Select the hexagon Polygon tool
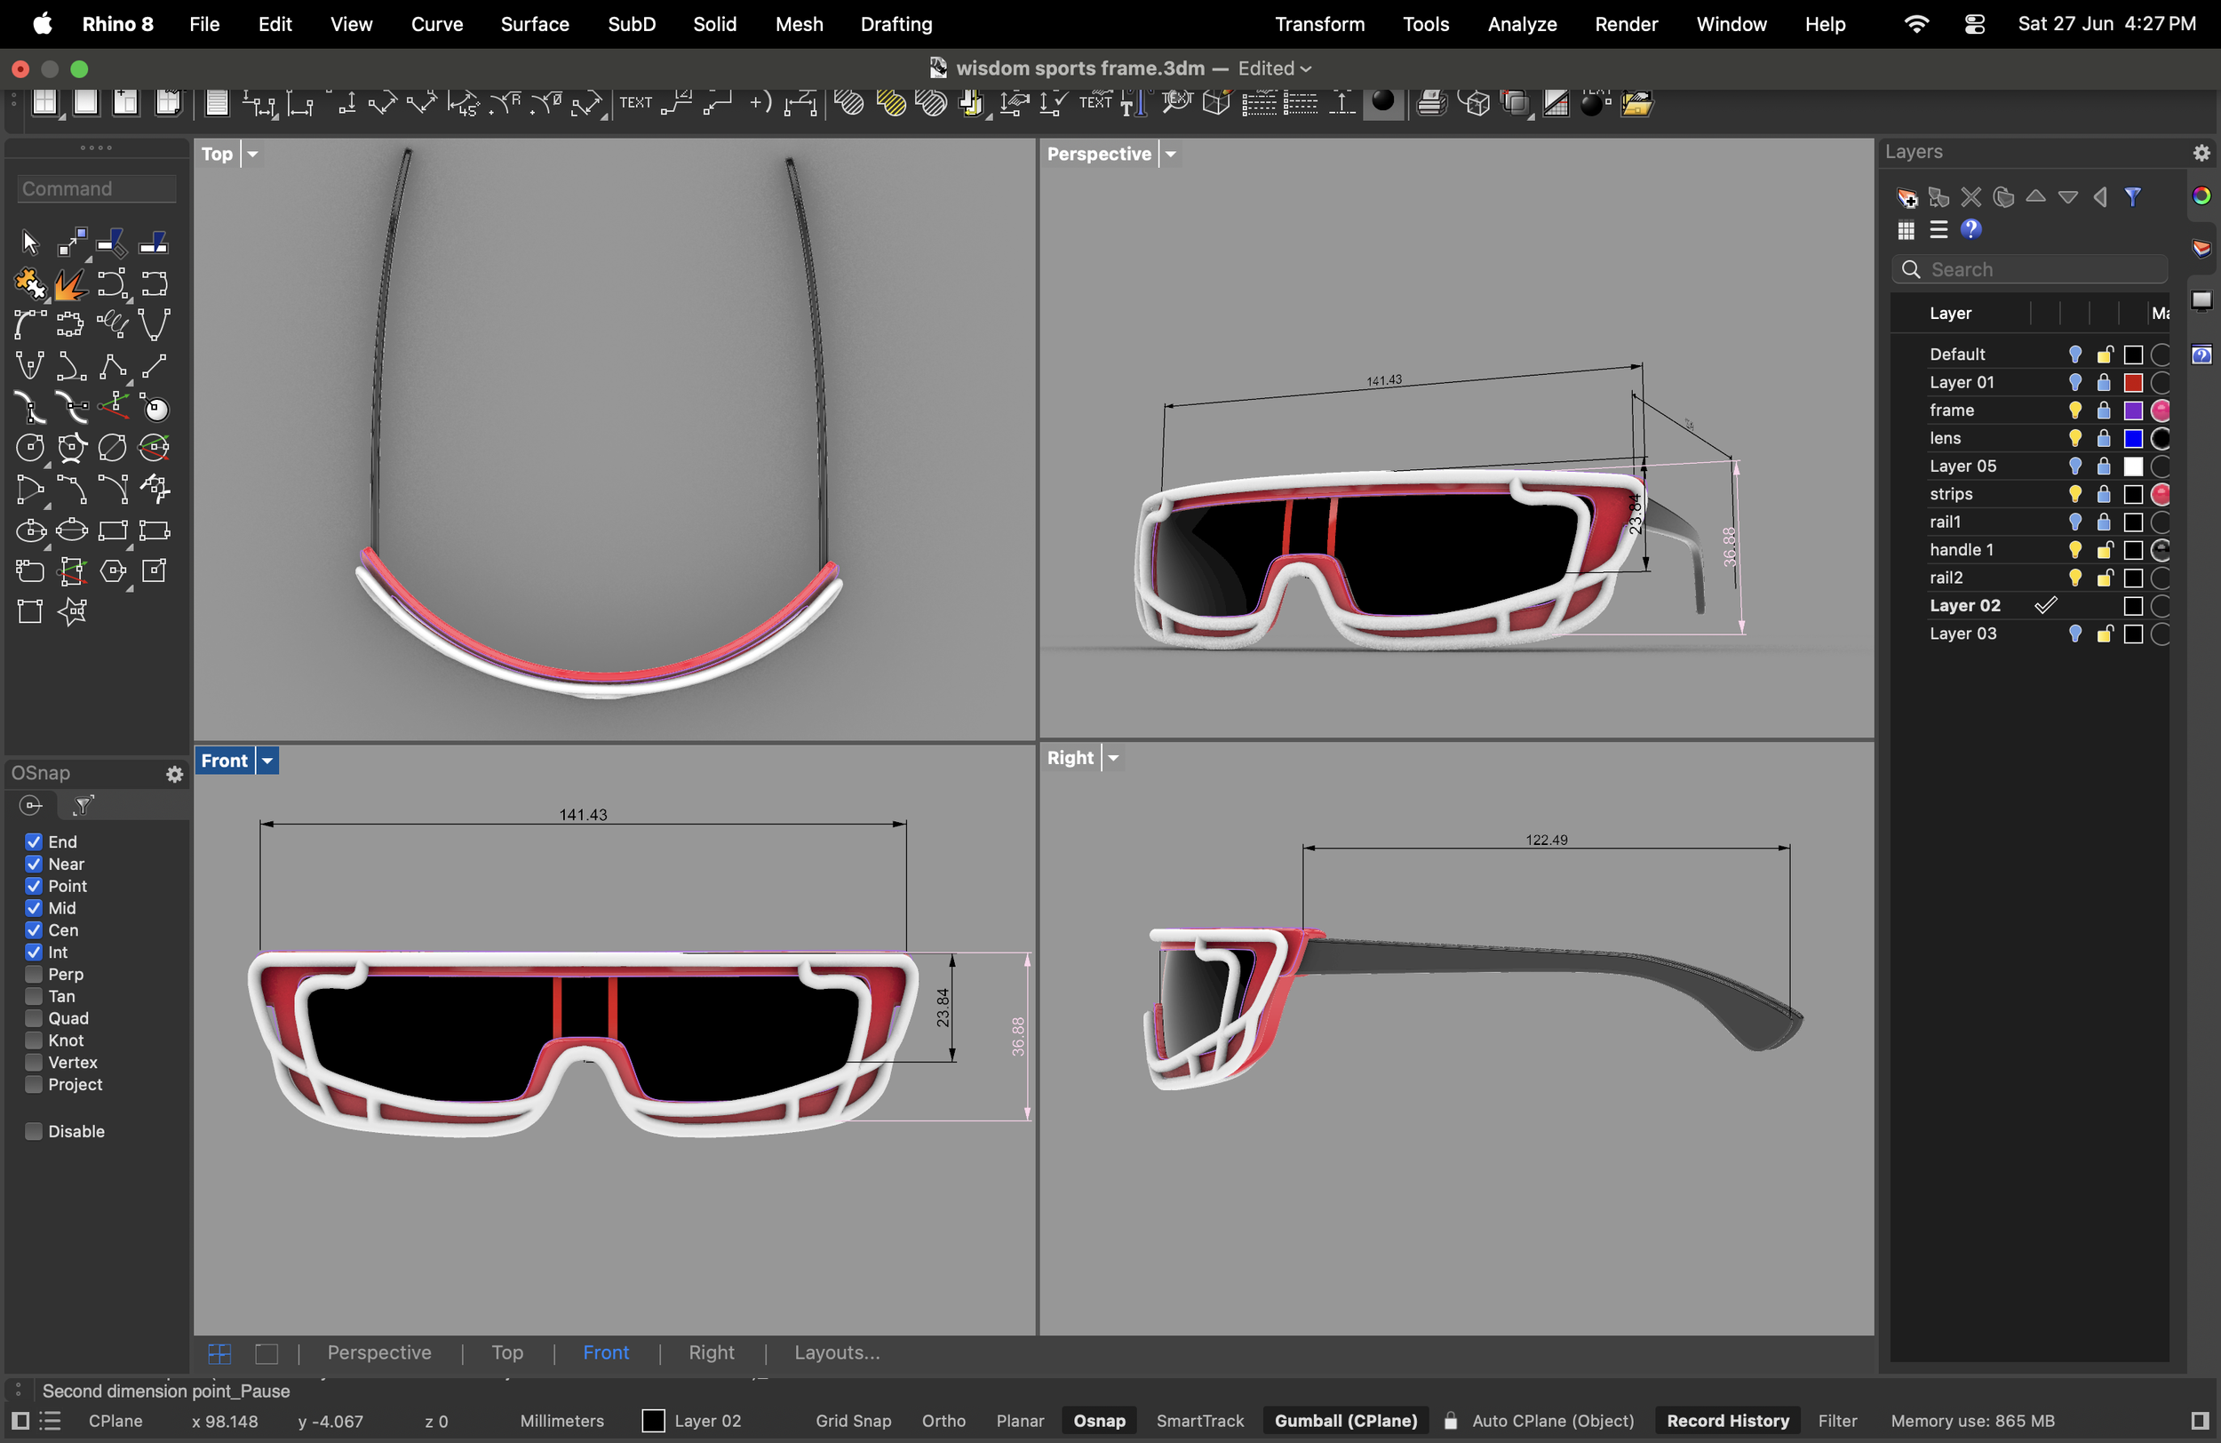The width and height of the screenshot is (2221, 1443). tap(113, 571)
